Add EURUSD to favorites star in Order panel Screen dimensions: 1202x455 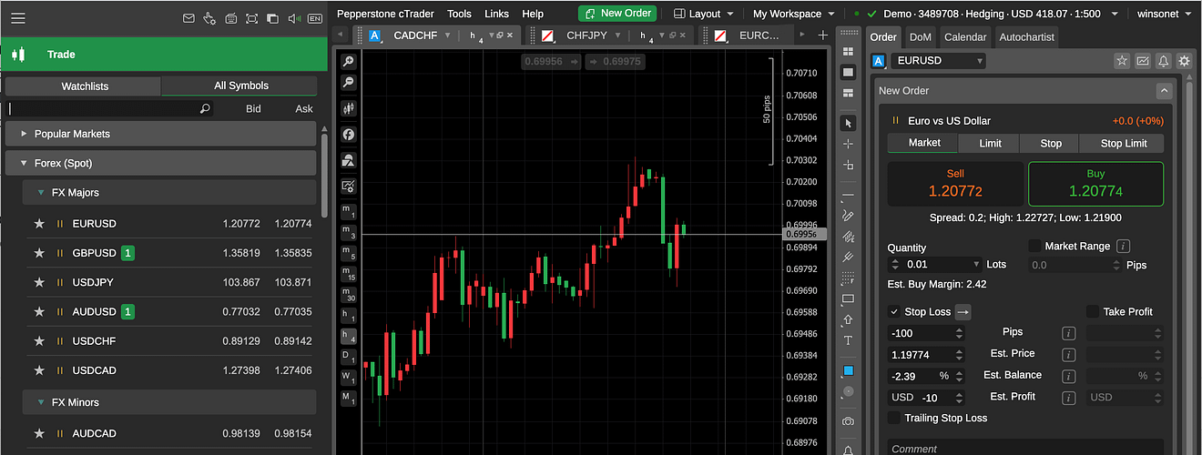click(1122, 61)
